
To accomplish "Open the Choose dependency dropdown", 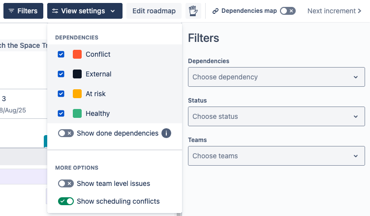I will 276,77.
